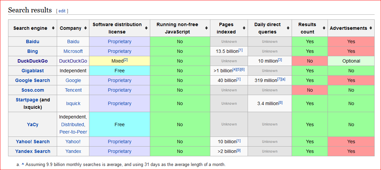Image resolution: width=381 pixels, height=170 pixels.
Task: Open the DuckDuckGo search engine link
Action: tap(33, 61)
